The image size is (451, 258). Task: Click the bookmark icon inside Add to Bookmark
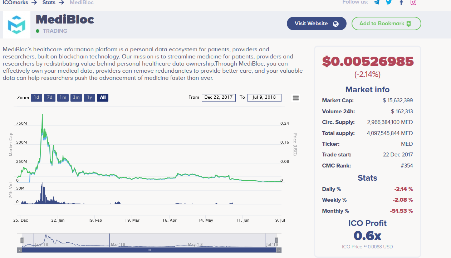(x=408, y=24)
